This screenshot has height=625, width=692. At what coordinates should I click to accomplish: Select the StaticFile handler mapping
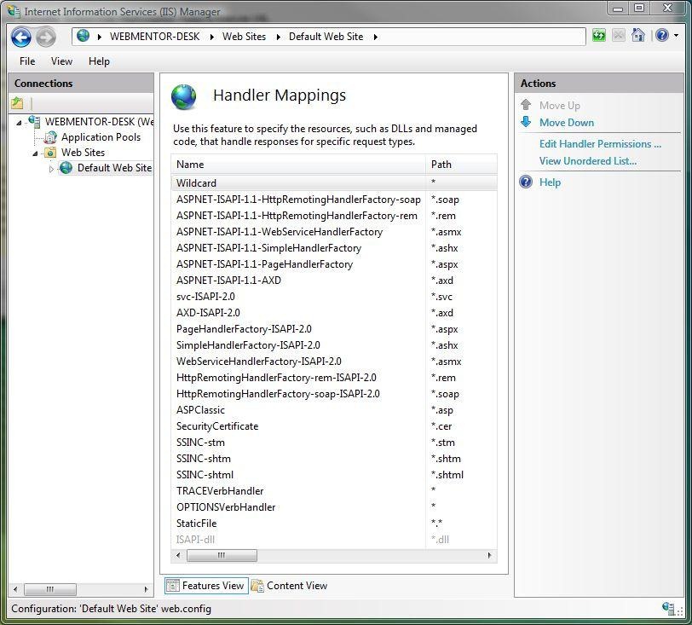point(334,524)
